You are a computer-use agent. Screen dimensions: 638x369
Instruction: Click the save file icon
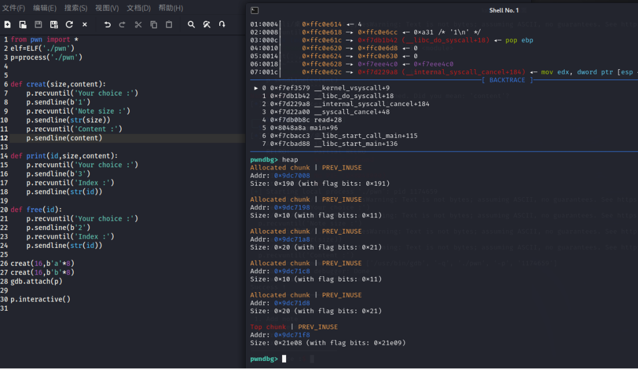(38, 25)
